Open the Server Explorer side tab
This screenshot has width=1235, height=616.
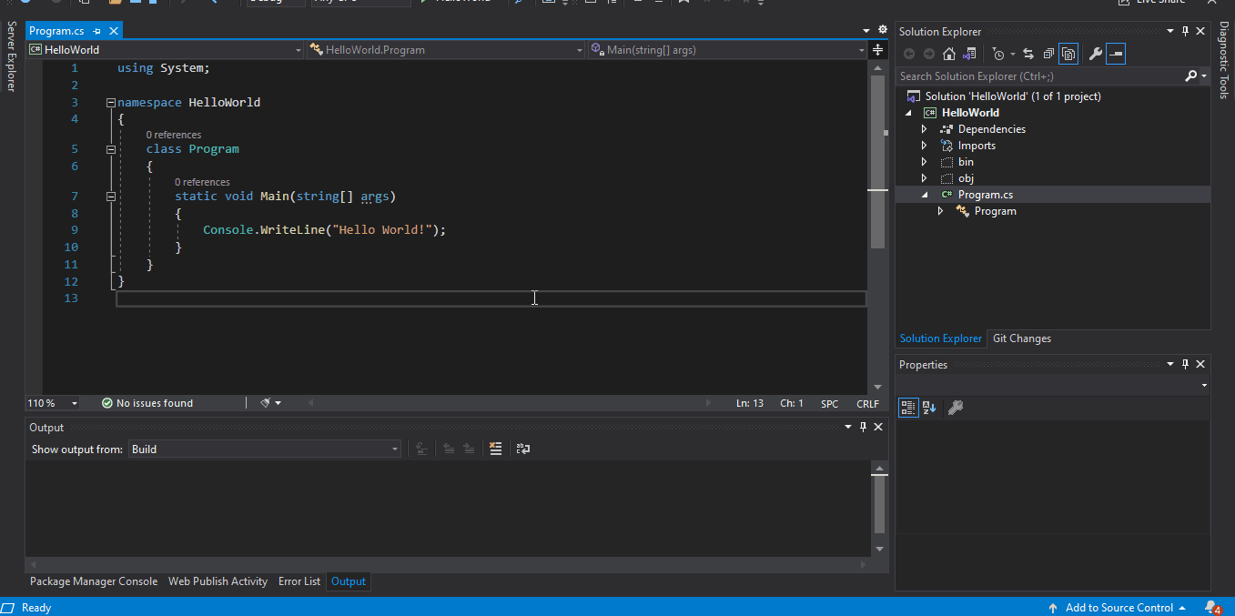click(11, 57)
